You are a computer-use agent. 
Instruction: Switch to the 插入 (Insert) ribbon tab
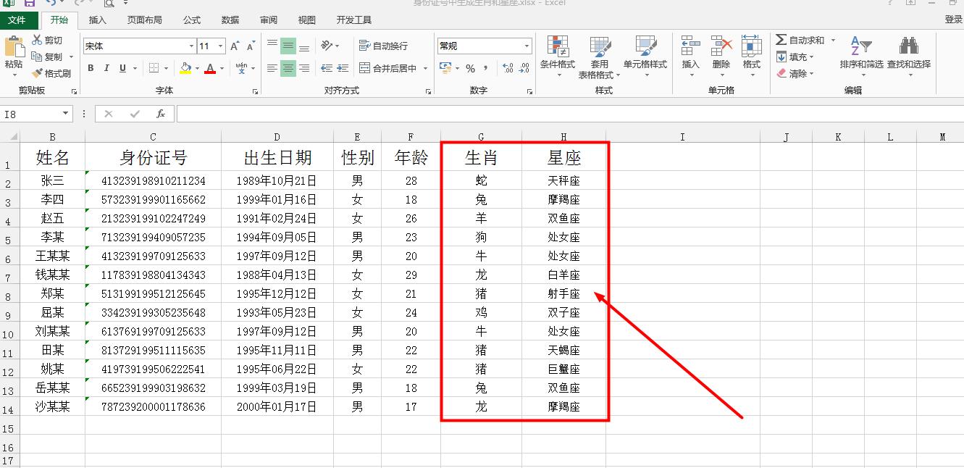pos(98,20)
